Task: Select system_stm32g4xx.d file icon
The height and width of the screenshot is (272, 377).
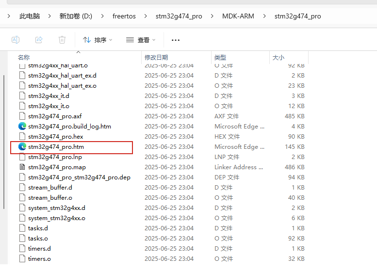Action: click(x=22, y=208)
